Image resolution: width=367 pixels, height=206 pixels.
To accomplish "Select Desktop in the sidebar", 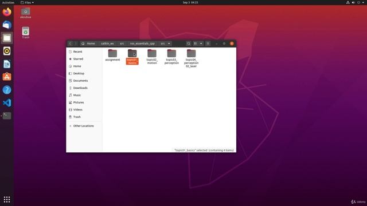I will 84,73.
